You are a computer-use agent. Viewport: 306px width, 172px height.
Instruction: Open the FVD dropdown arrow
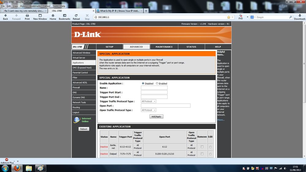(x=247, y=17)
